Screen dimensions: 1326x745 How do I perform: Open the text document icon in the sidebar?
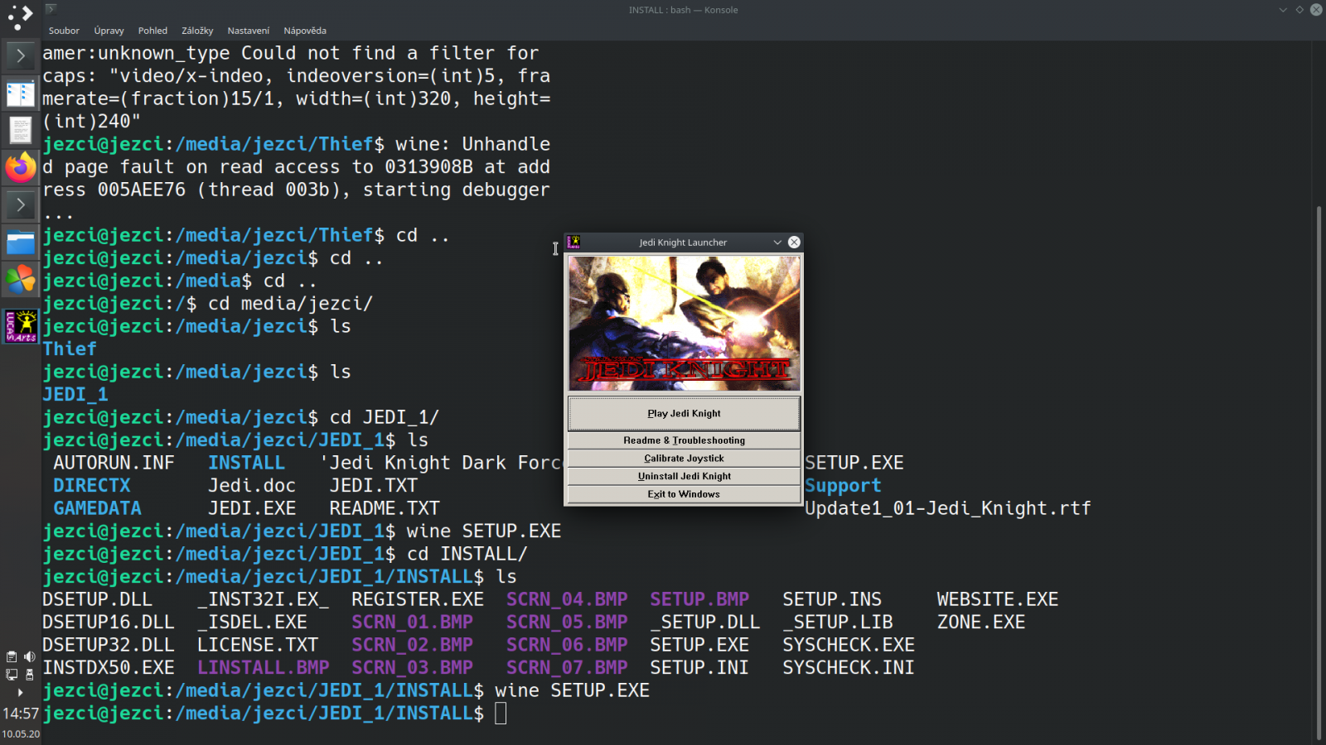pos(21,130)
